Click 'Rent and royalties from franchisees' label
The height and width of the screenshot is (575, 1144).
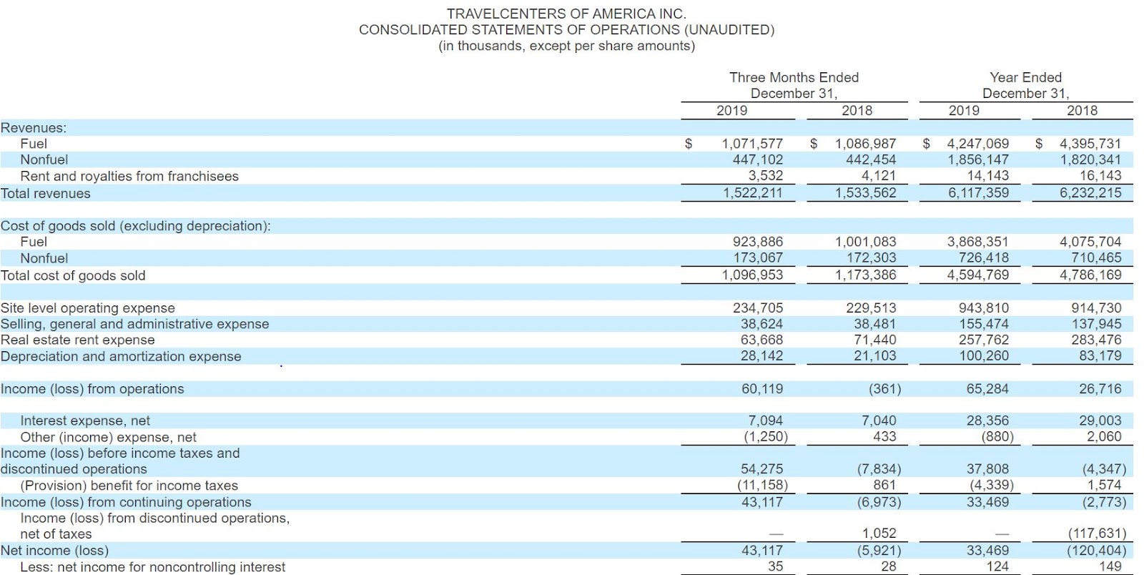[129, 176]
